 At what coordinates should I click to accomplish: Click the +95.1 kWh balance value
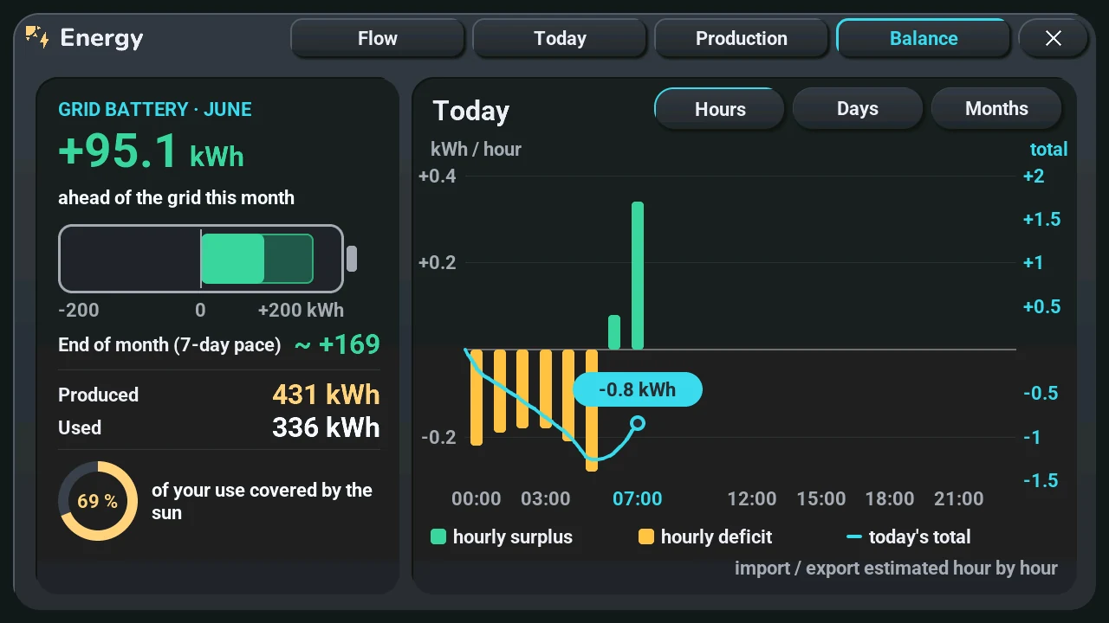(151, 151)
